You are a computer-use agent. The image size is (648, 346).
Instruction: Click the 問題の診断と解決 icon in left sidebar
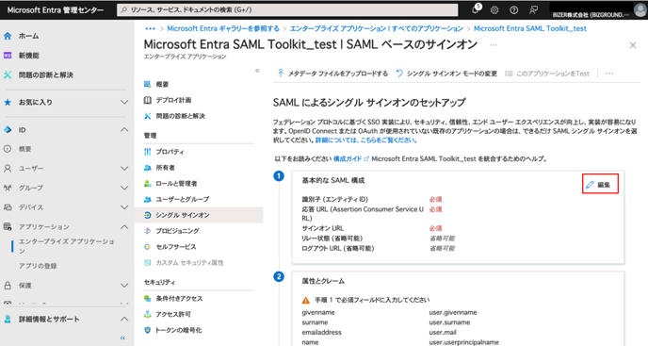click(x=8, y=74)
